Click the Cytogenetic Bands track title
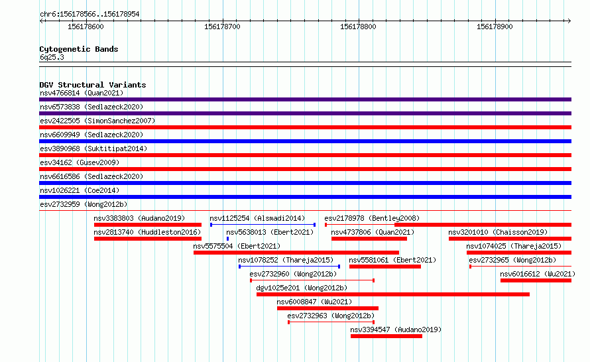 pos(79,49)
